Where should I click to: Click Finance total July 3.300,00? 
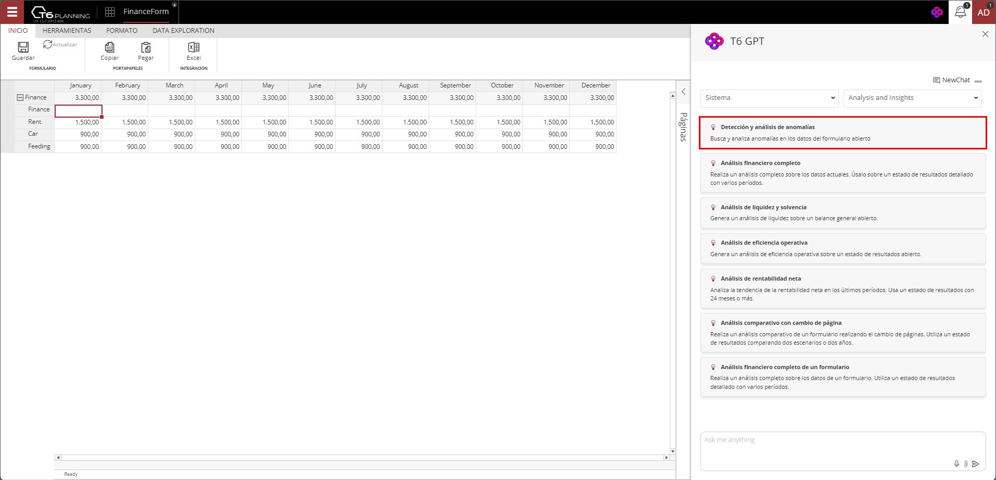(359, 98)
